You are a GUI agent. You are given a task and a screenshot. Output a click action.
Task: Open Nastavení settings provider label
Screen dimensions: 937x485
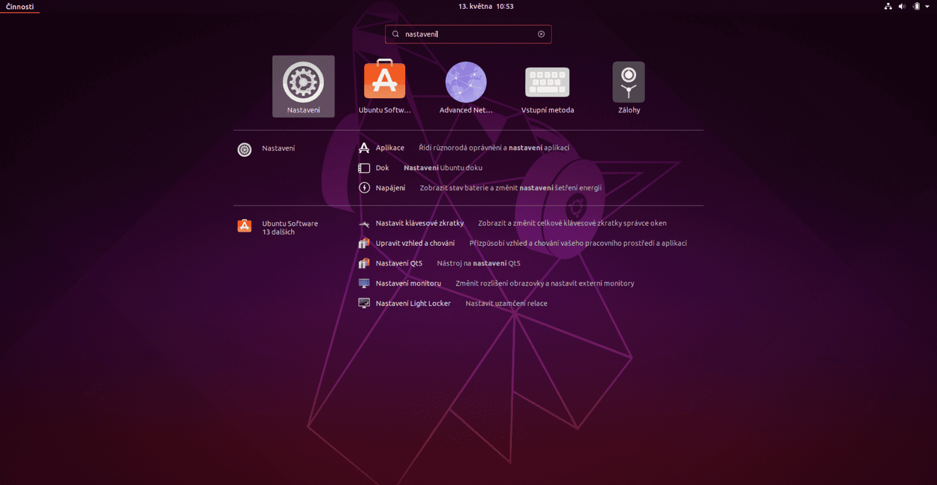click(278, 149)
